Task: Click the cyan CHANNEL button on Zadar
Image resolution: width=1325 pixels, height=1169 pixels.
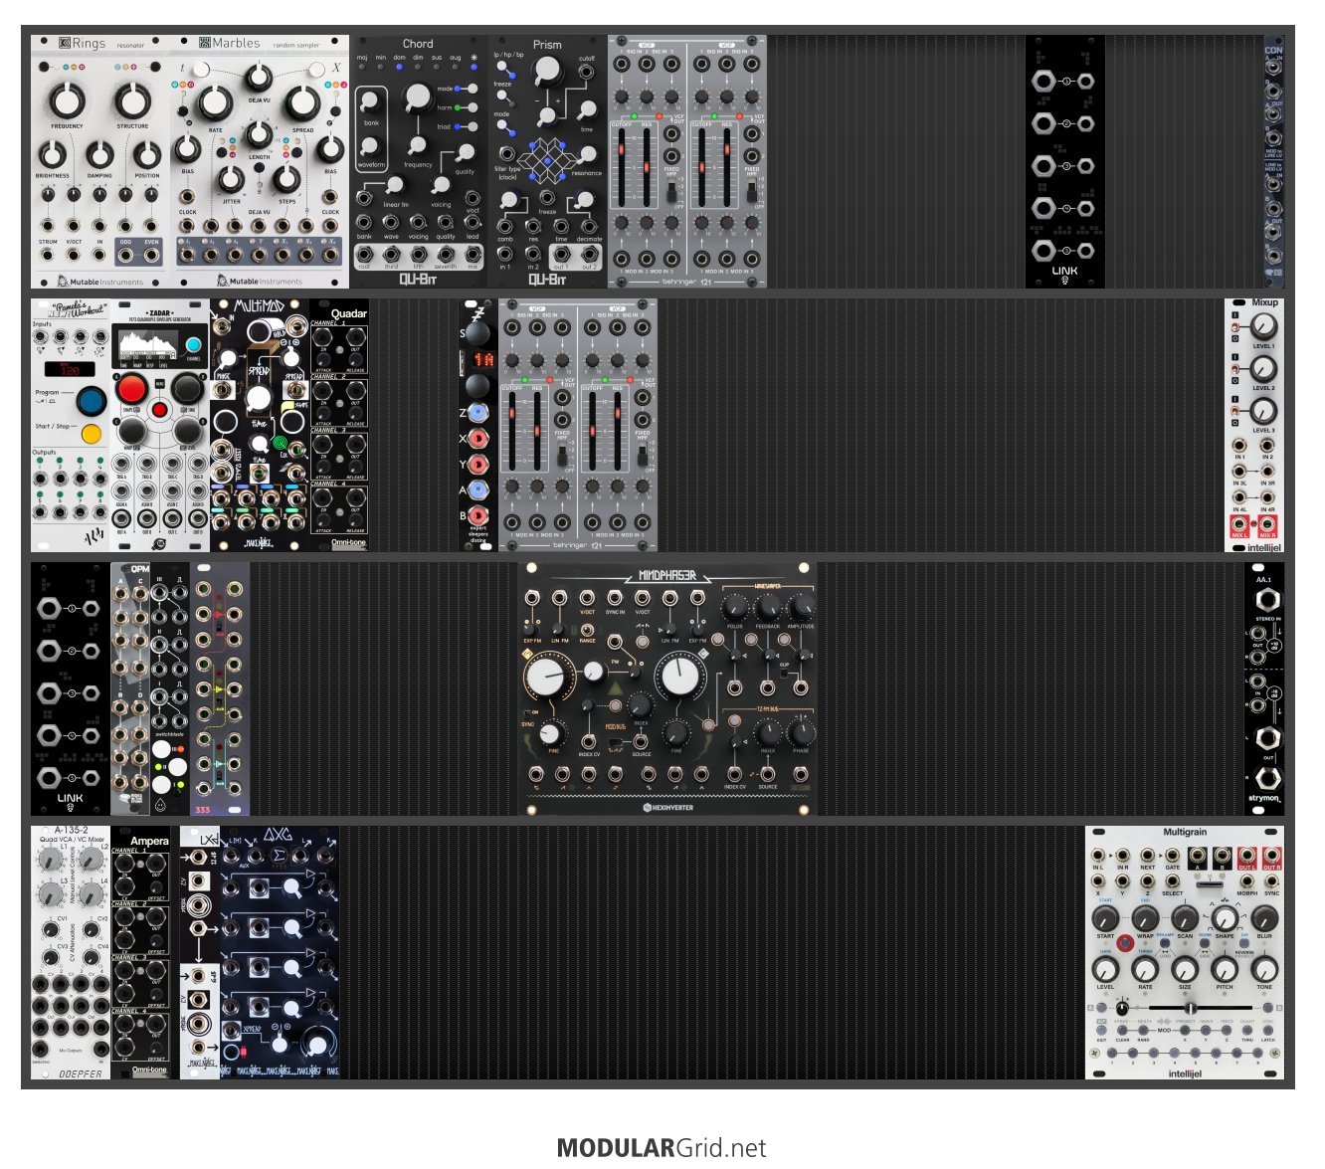Action: (193, 345)
